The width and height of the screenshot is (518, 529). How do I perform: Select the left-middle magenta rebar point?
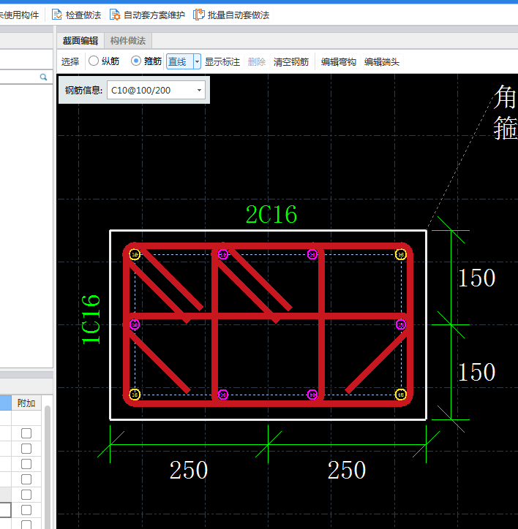pos(135,324)
